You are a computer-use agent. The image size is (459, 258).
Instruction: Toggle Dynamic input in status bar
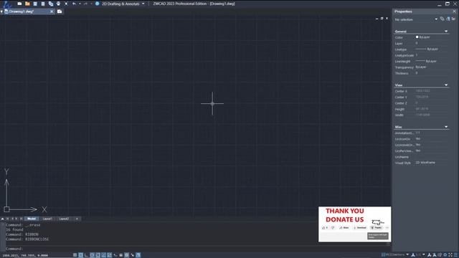tap(115, 255)
